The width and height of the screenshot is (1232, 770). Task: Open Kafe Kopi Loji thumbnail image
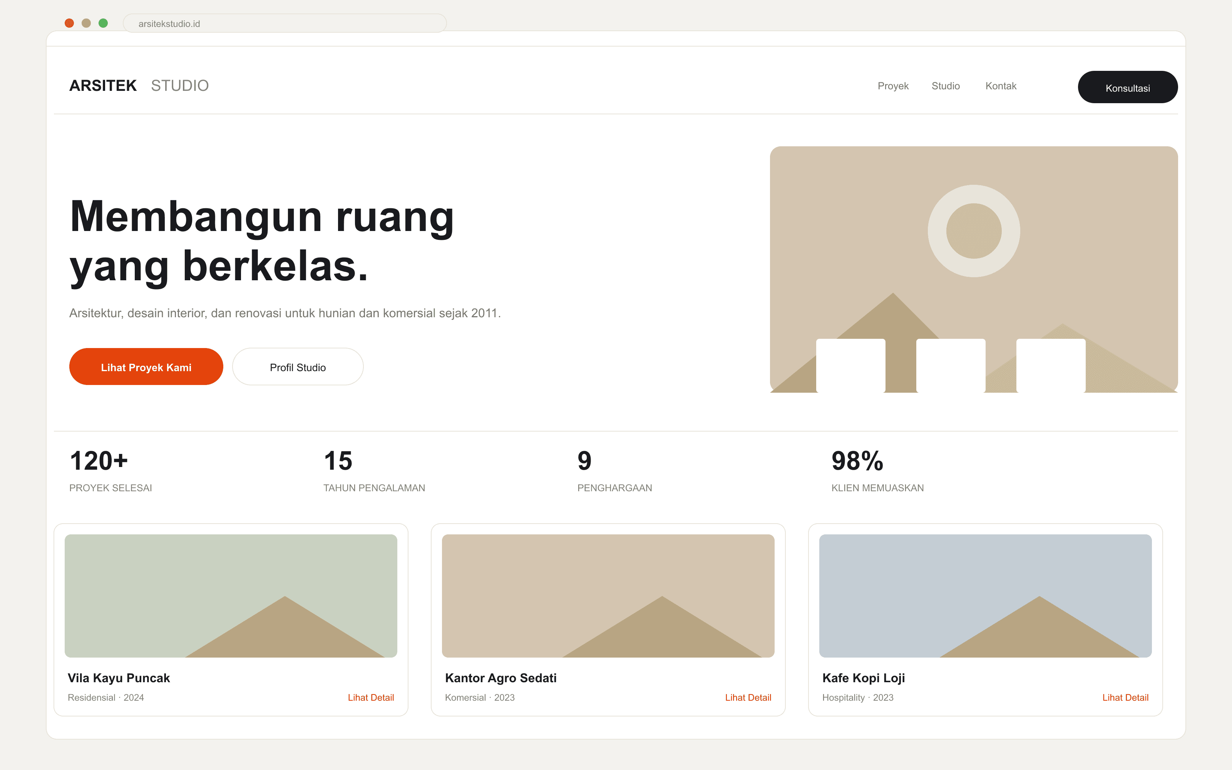985,596
